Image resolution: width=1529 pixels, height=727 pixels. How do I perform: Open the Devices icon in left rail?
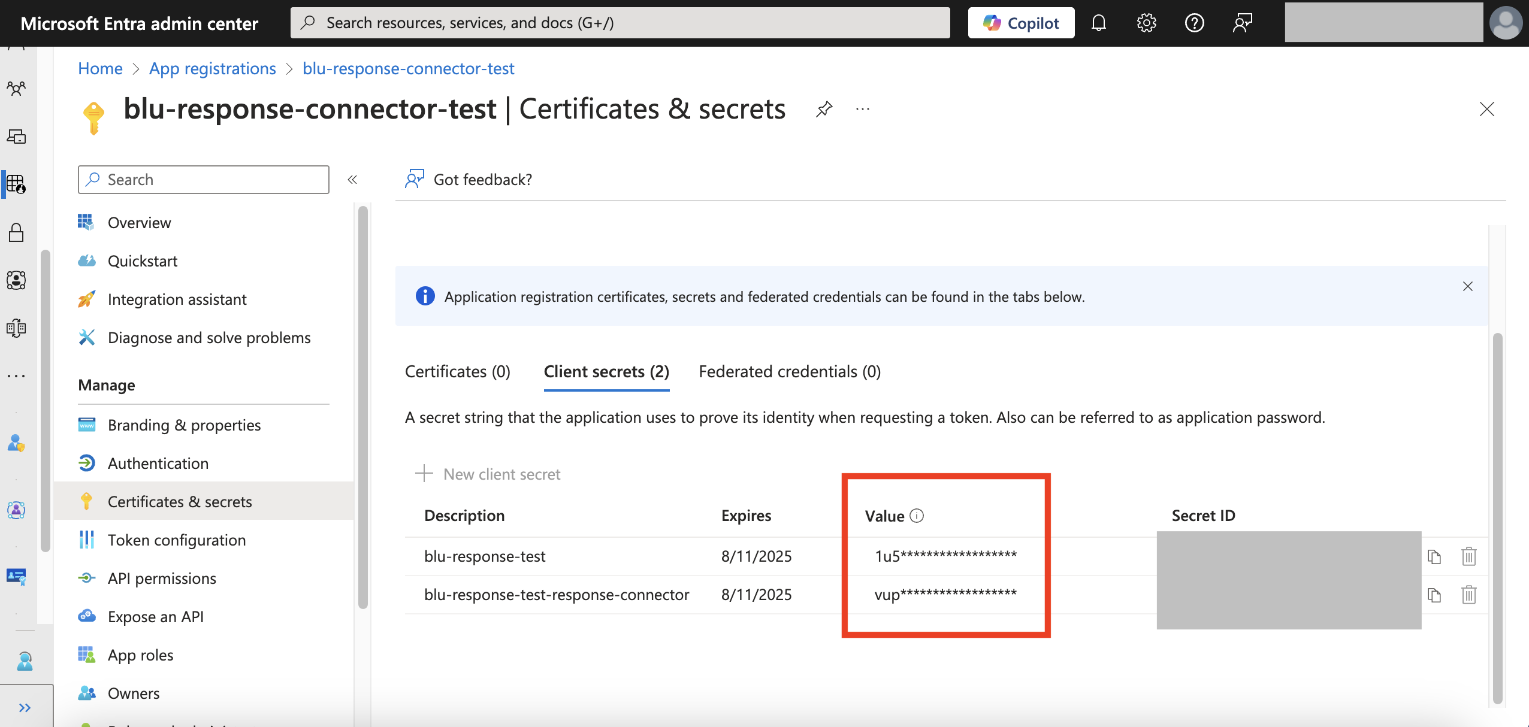(x=16, y=137)
